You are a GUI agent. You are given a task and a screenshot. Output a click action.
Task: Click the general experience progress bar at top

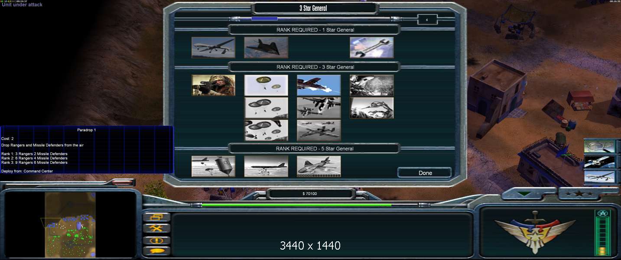[x=315, y=19]
